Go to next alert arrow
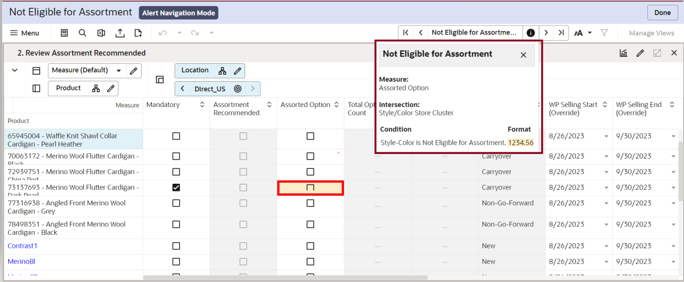The width and height of the screenshot is (684, 282). (x=546, y=32)
